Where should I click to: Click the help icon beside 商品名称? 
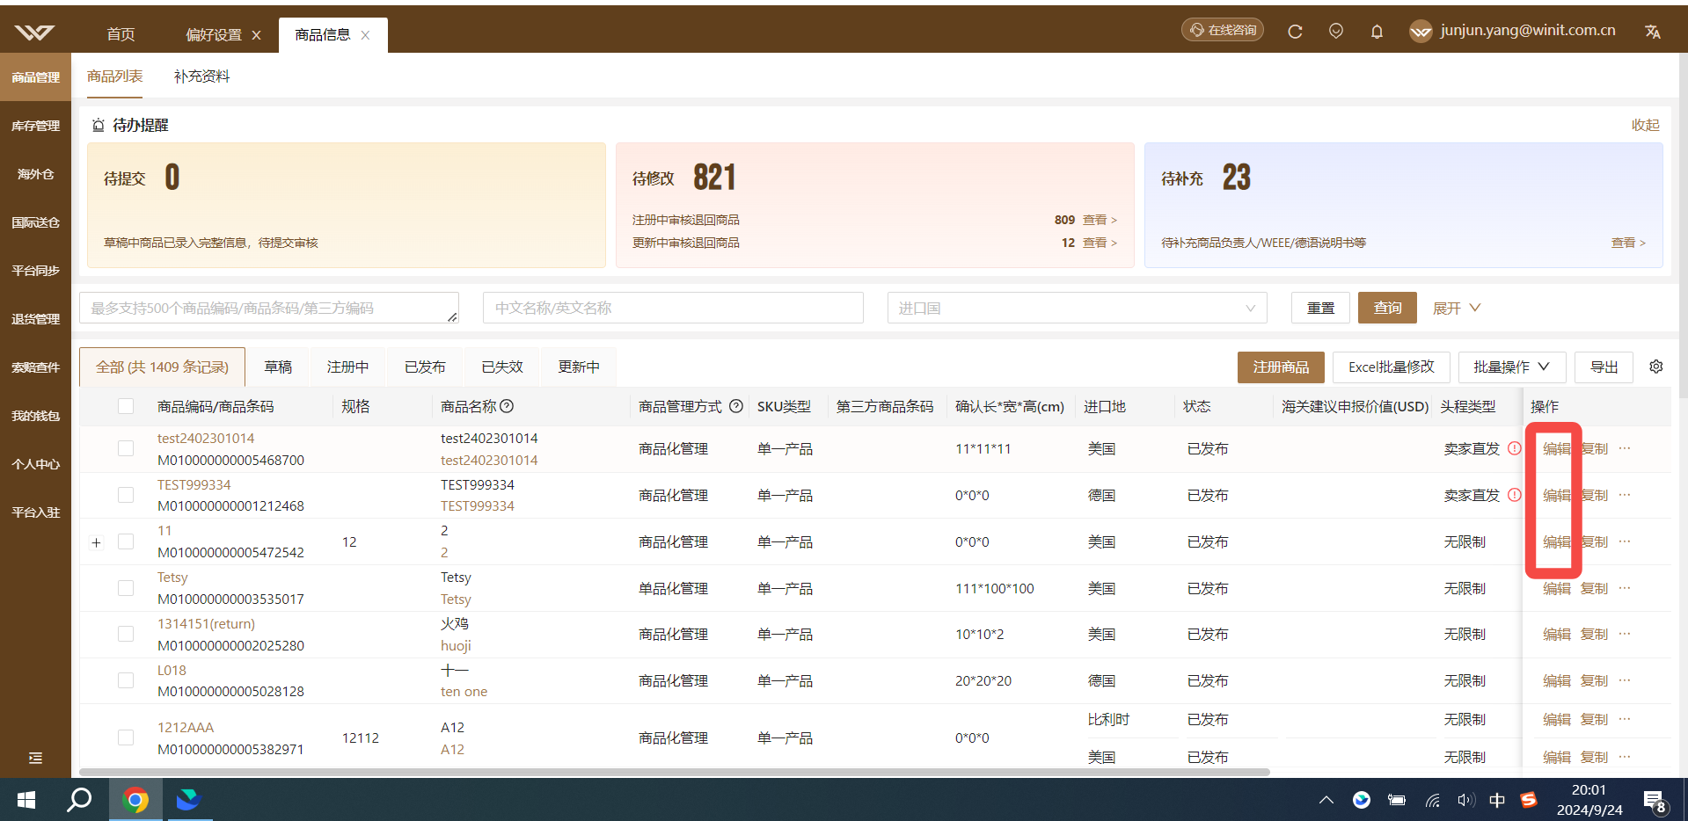coord(507,406)
